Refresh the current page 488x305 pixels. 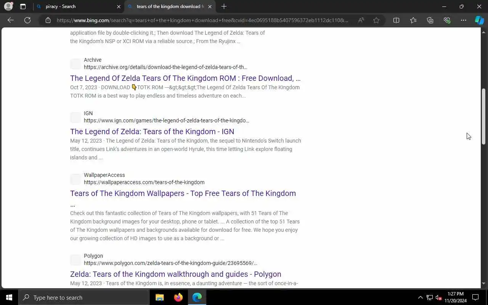pyautogui.click(x=27, y=20)
